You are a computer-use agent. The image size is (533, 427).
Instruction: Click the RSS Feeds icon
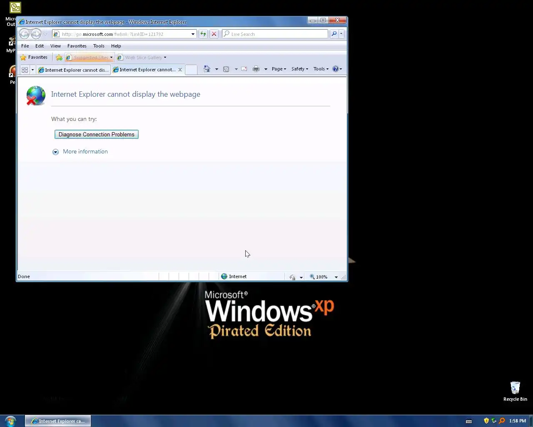226,69
